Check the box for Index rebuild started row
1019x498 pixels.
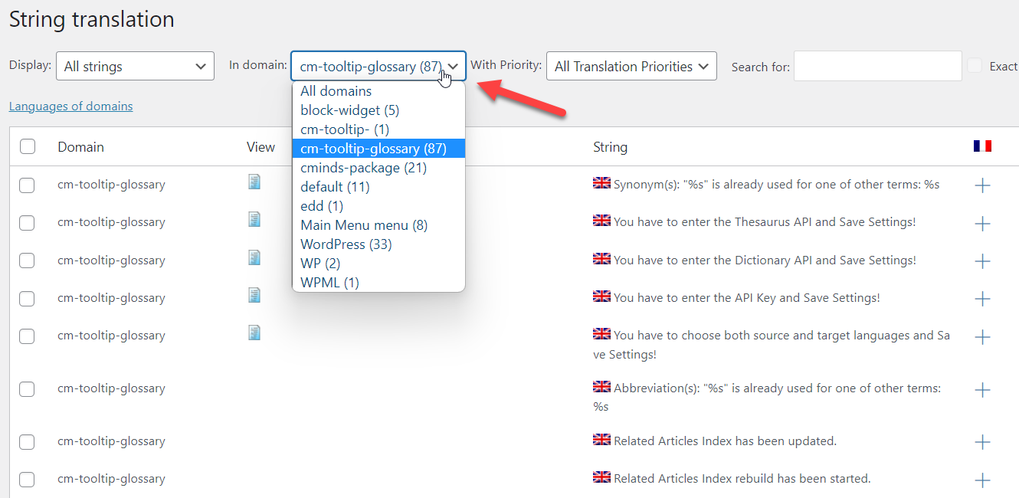[x=27, y=479]
